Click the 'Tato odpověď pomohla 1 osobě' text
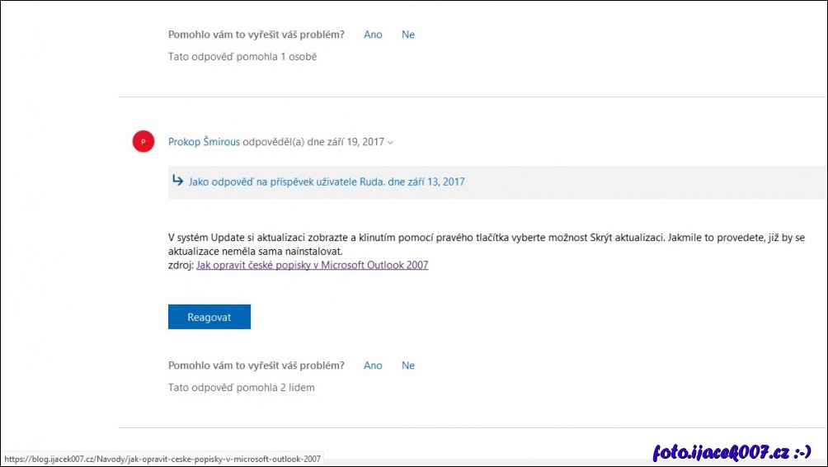The width and height of the screenshot is (828, 467). 242,57
